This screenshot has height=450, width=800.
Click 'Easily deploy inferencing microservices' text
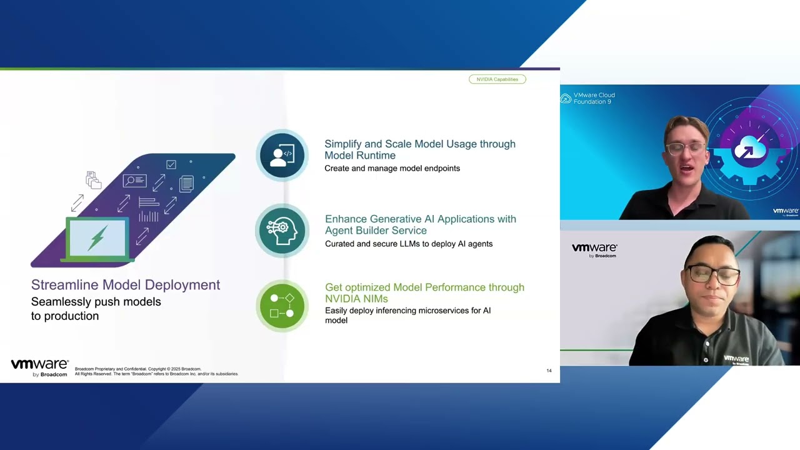(x=407, y=315)
